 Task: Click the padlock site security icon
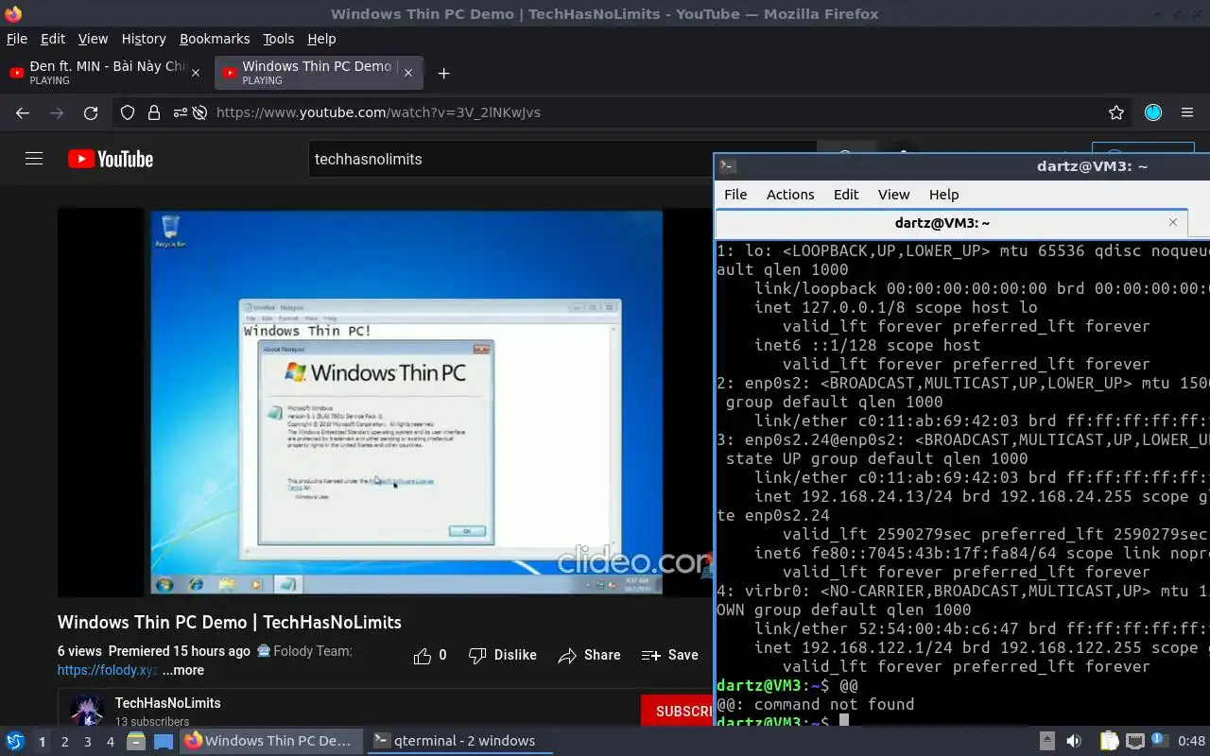point(153,112)
